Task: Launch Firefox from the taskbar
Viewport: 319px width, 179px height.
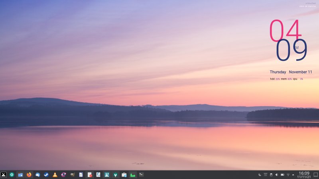Action: point(29,175)
